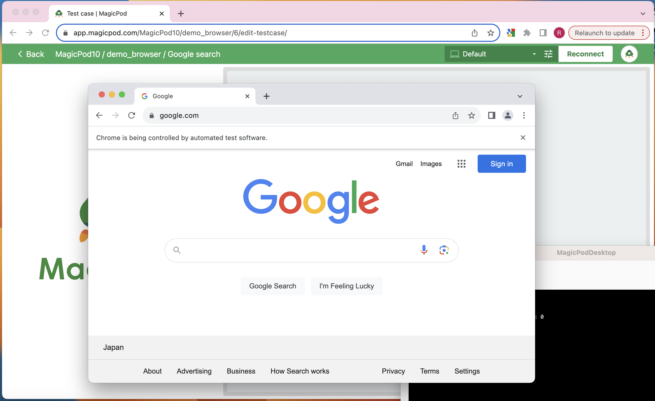The width and height of the screenshot is (655, 401).
Task: Click the I'm Feeling Lucky button
Action: [x=346, y=286]
